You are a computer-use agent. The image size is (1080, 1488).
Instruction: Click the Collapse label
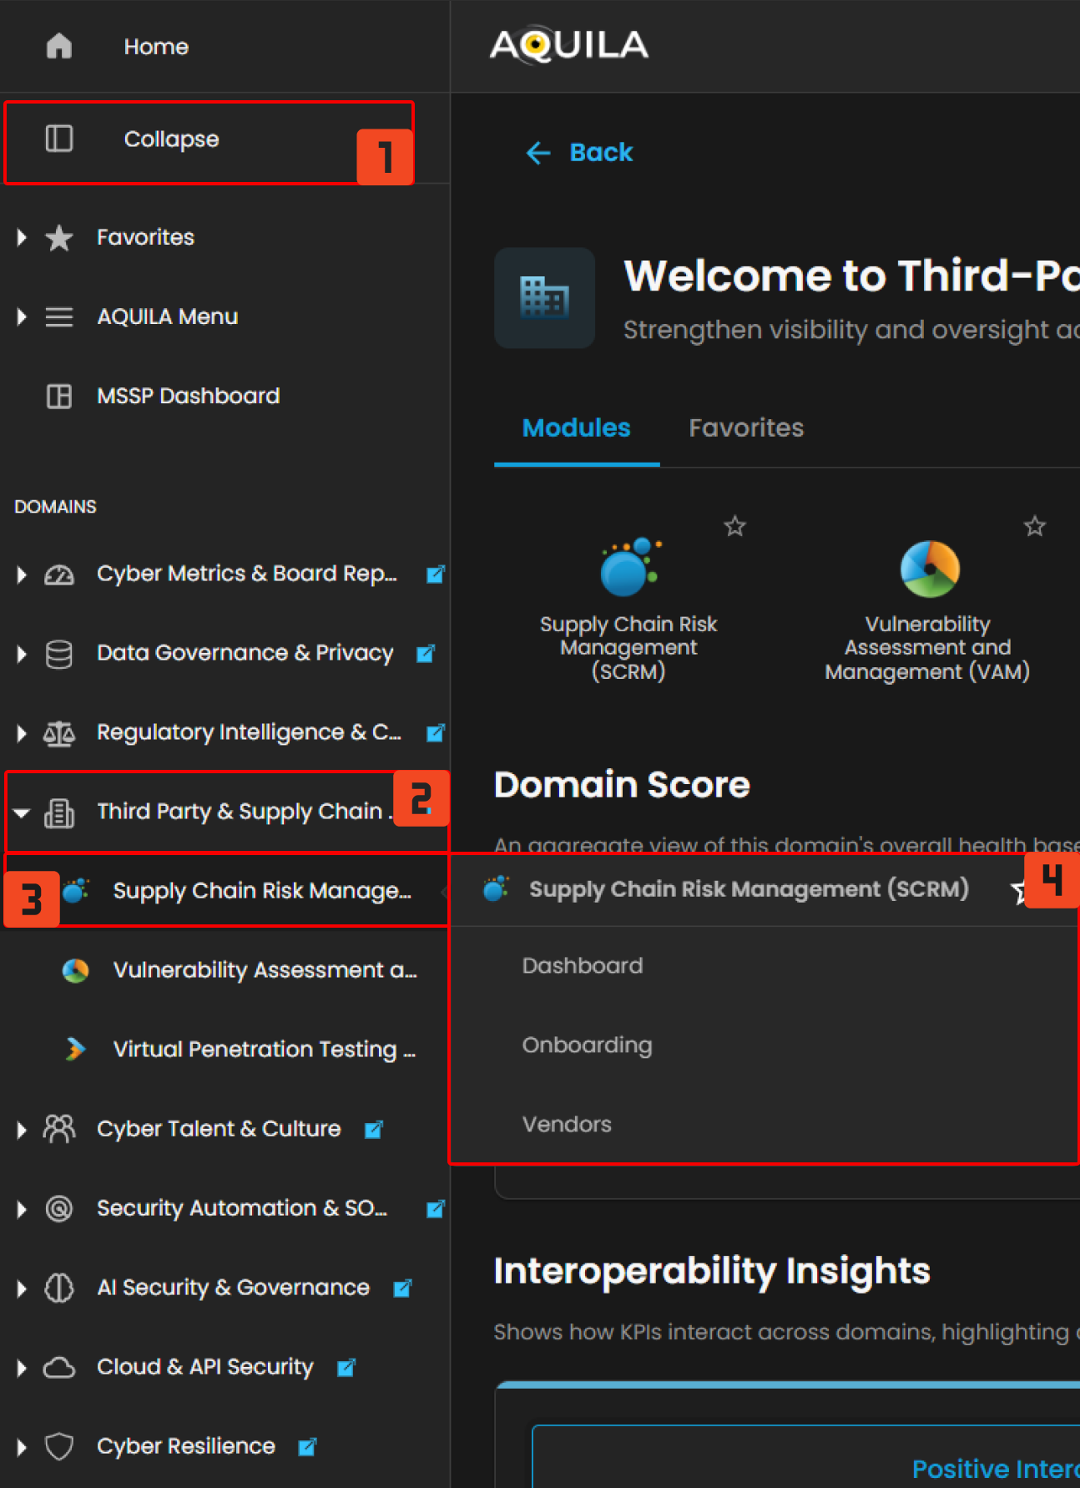coord(171,139)
